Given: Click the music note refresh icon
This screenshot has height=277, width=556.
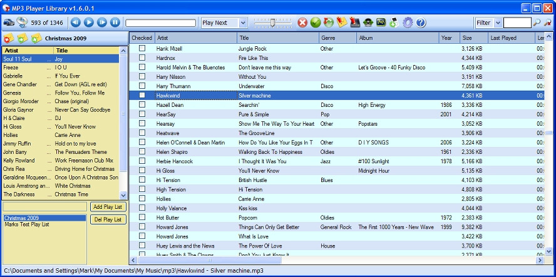Looking at the screenshot, I should 328,23.
